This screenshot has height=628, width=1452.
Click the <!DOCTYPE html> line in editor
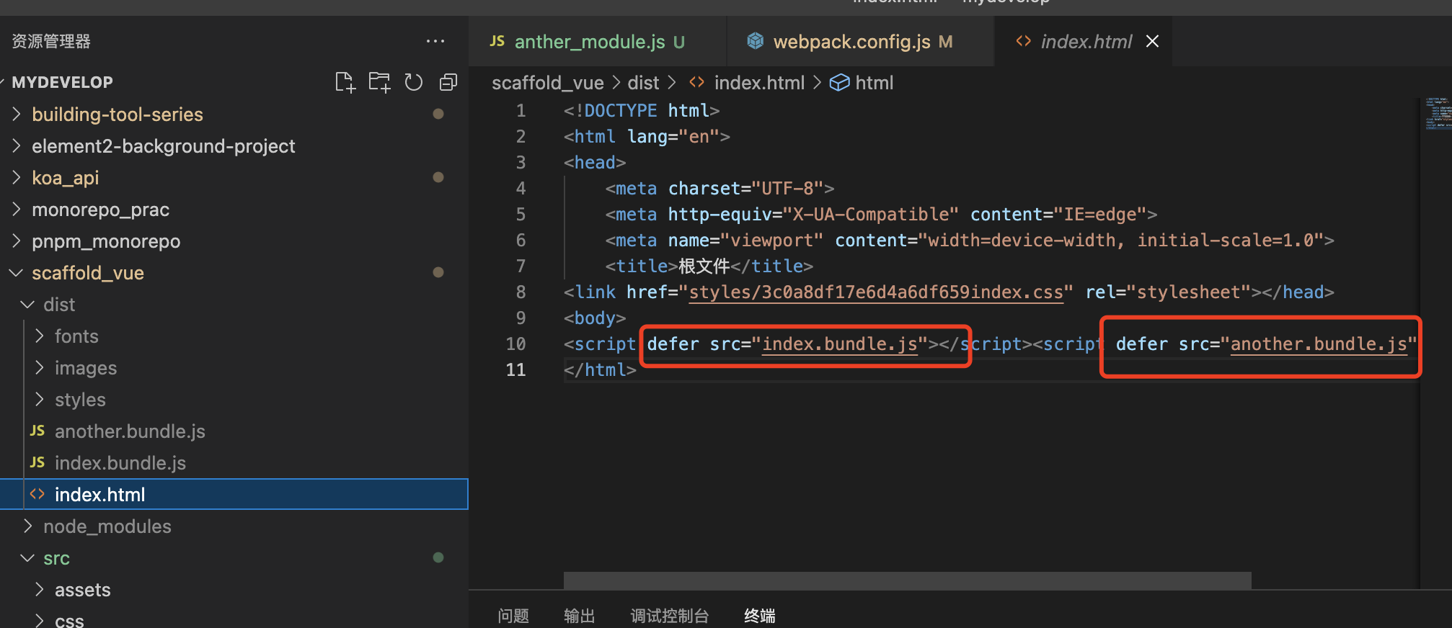642,111
